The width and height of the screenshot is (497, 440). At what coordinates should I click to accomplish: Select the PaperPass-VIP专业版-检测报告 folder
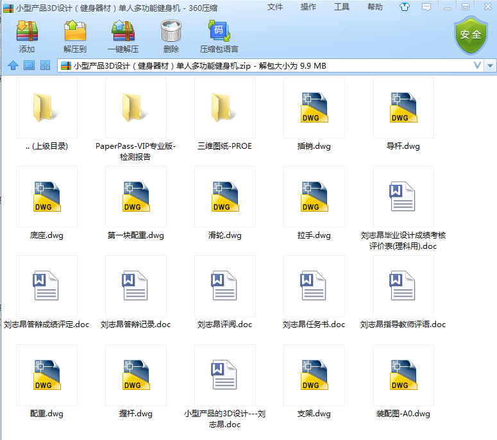pos(136,108)
